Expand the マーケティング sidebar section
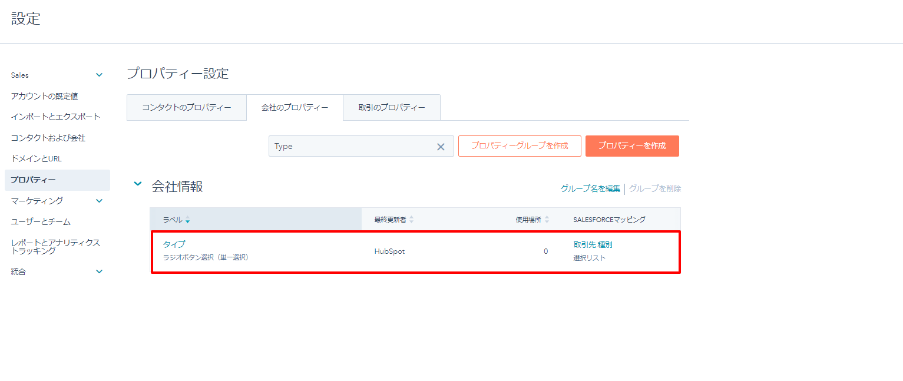 click(x=99, y=201)
